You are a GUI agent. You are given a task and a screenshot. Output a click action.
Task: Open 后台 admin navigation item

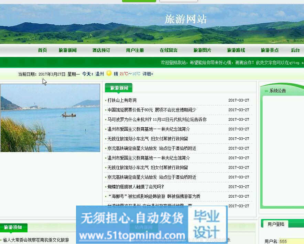coord(295,50)
